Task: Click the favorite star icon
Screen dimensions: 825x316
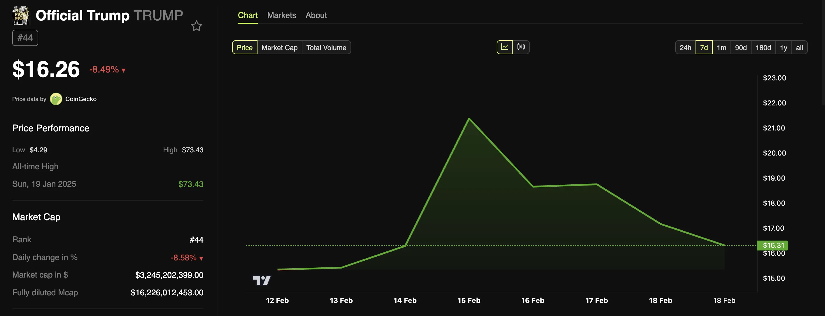Action: tap(196, 26)
